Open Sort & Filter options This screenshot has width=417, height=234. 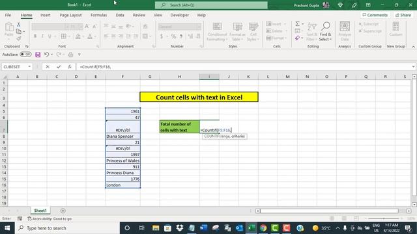[311, 31]
